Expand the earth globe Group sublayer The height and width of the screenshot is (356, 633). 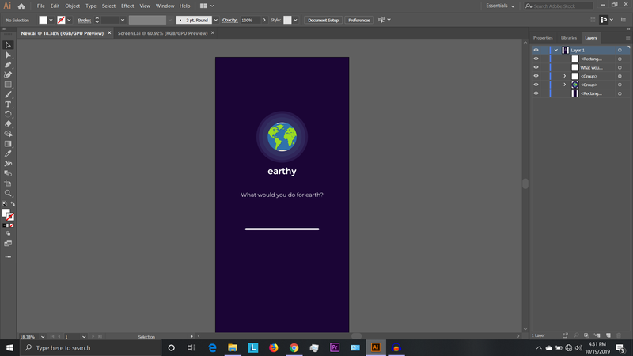click(x=564, y=85)
